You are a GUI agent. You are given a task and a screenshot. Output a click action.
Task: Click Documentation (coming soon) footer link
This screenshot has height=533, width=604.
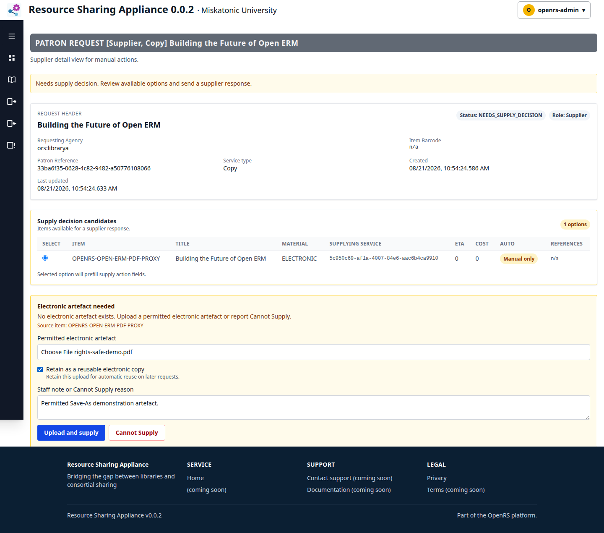[349, 490]
